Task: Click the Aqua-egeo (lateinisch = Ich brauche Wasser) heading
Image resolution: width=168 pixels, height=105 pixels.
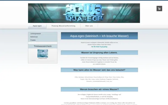Action: pyautogui.click(x=99, y=36)
